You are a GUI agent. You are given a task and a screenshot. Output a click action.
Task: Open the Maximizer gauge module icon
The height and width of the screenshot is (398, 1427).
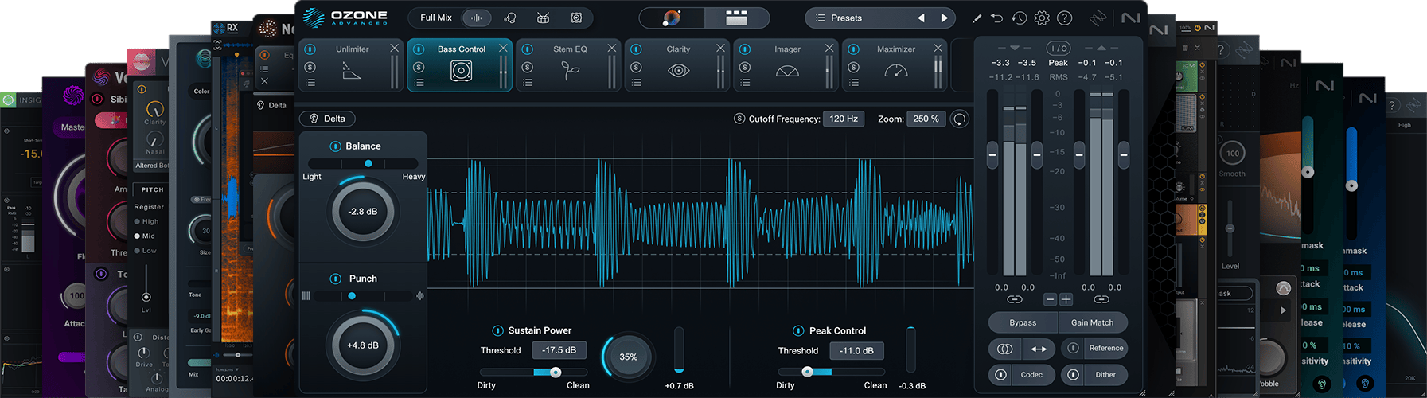click(896, 71)
